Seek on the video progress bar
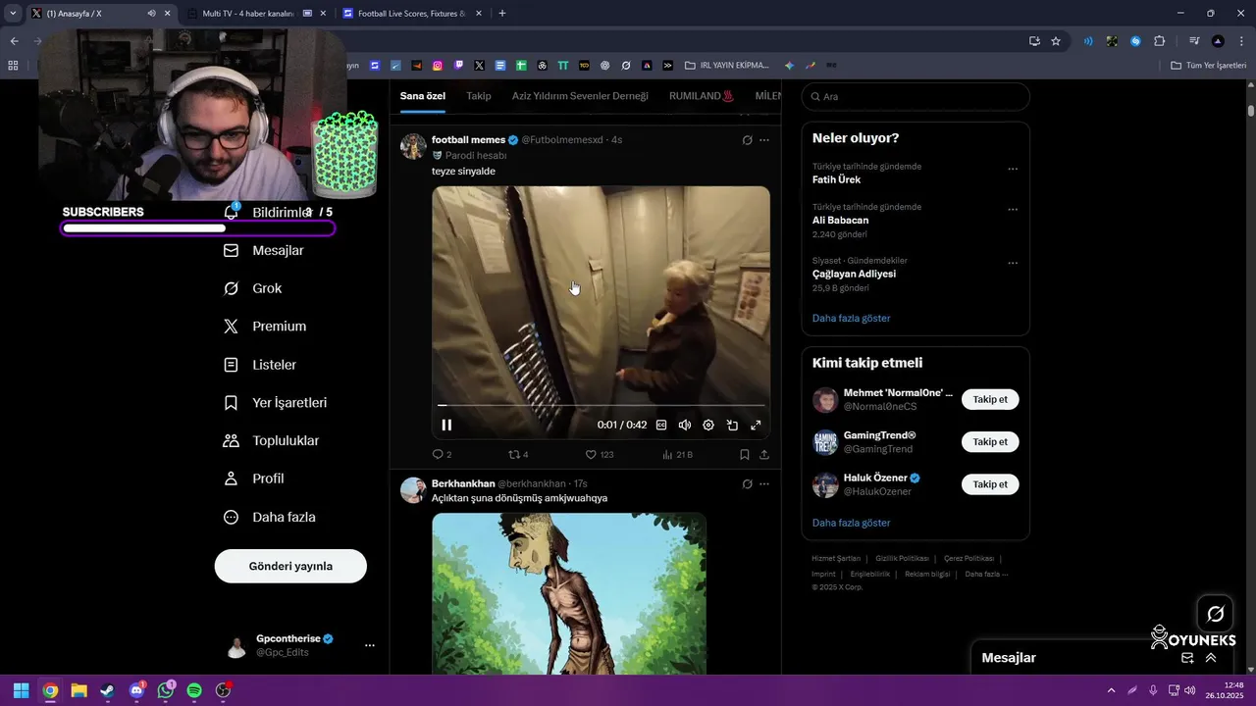 (601, 404)
